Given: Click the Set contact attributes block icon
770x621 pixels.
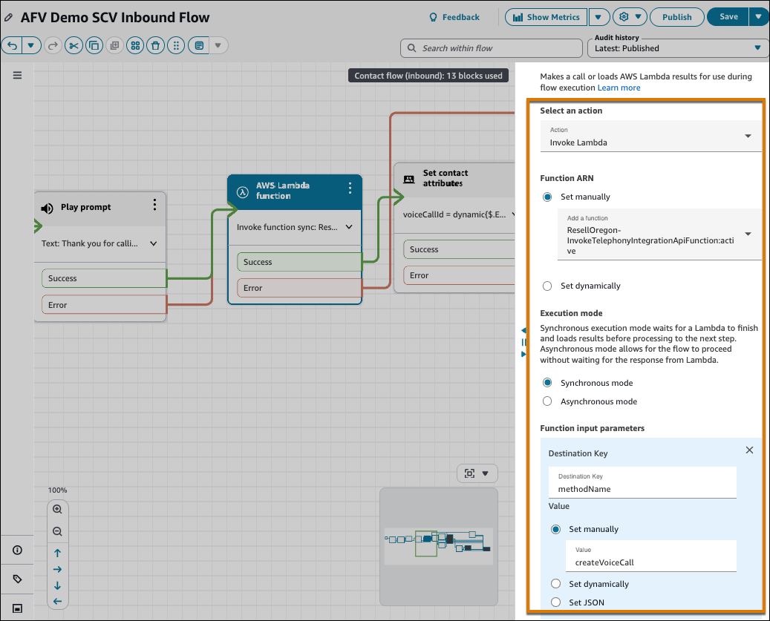Looking at the screenshot, I should point(409,179).
